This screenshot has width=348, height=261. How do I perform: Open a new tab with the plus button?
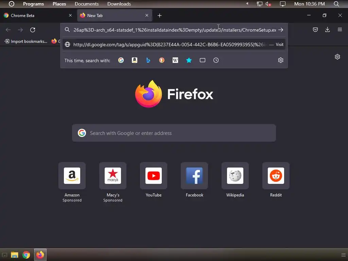(160, 16)
